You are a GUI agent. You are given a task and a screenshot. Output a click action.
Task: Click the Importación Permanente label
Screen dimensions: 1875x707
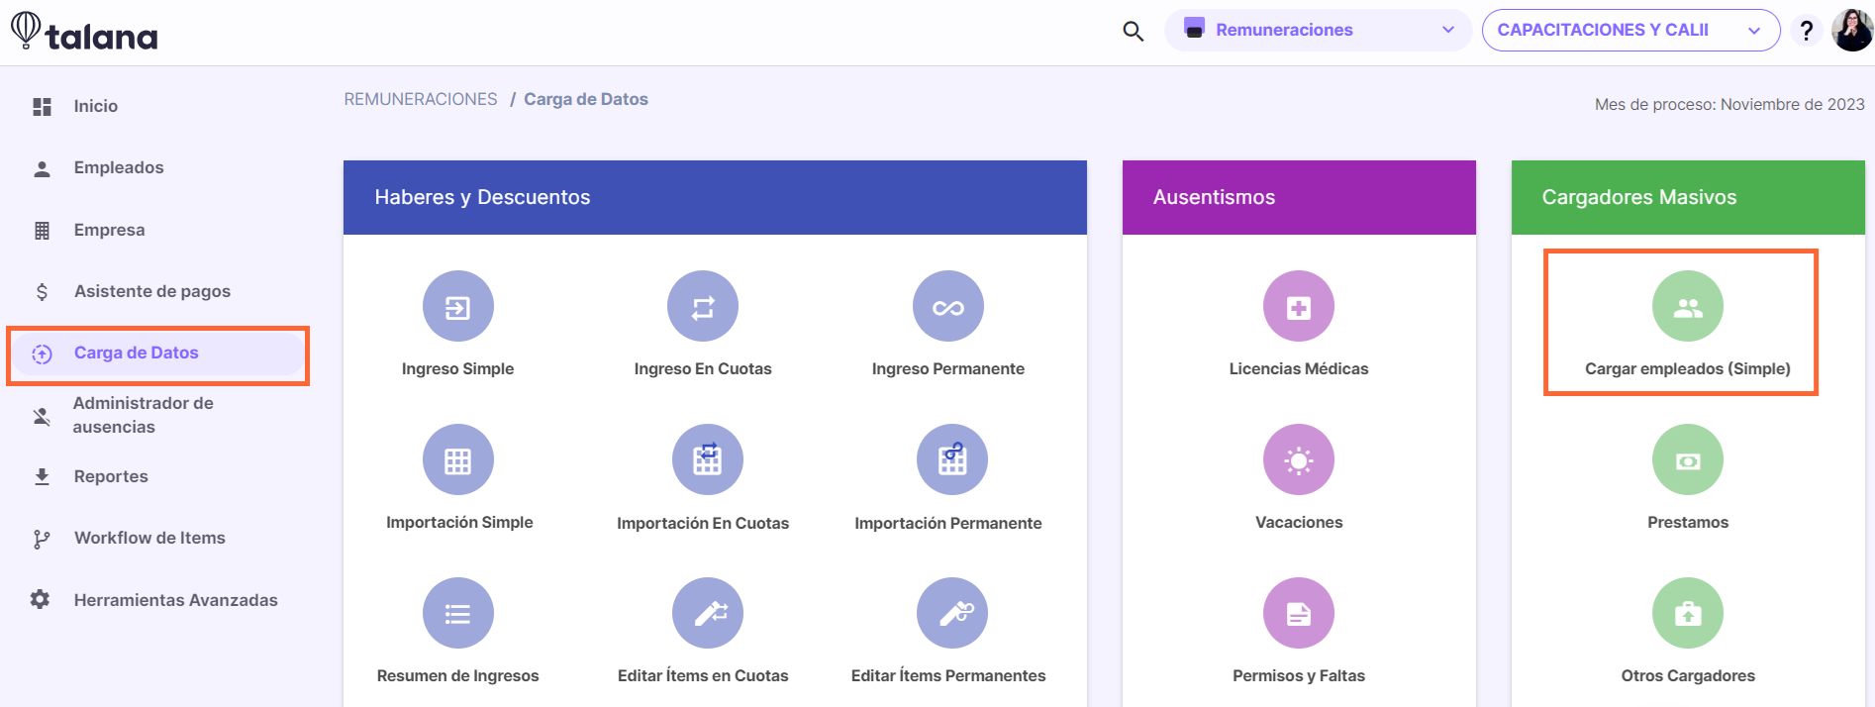[x=948, y=523]
